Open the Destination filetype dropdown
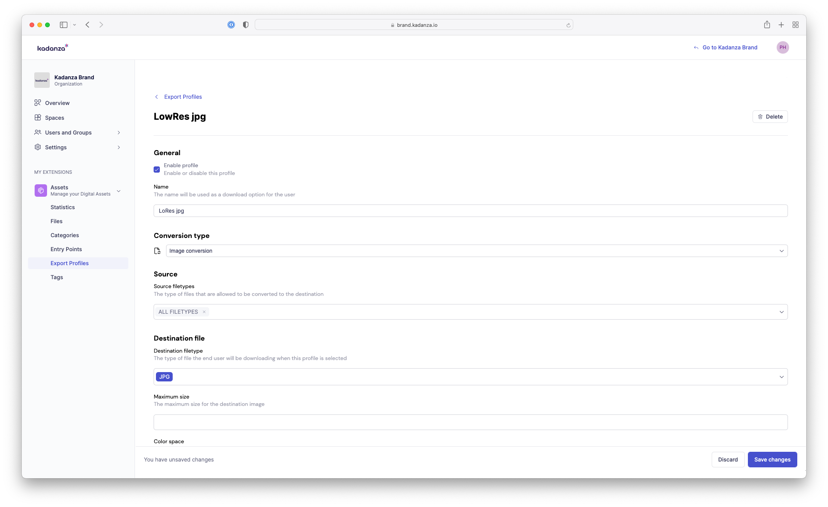Viewport: 828px width, 507px height. [471, 377]
